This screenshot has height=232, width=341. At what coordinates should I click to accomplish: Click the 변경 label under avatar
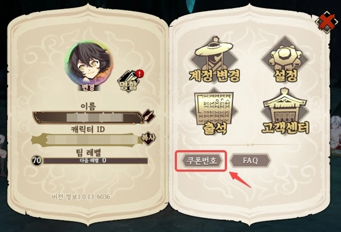tap(88, 87)
